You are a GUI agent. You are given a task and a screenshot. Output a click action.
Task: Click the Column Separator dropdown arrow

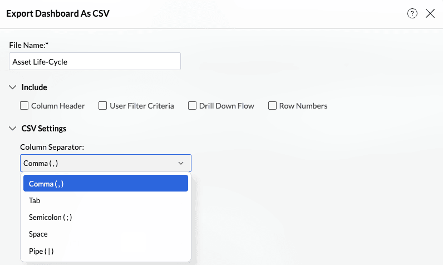pos(181,163)
